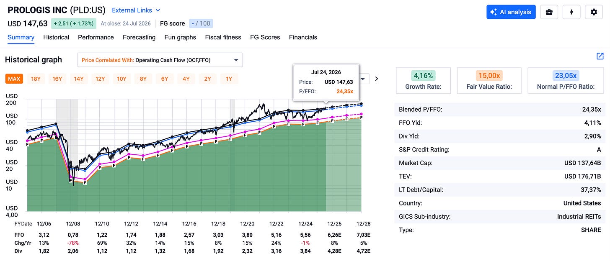The height and width of the screenshot is (261, 610).
Task: Click the Fair Value Ratio 15,00x badge
Action: [x=489, y=76]
